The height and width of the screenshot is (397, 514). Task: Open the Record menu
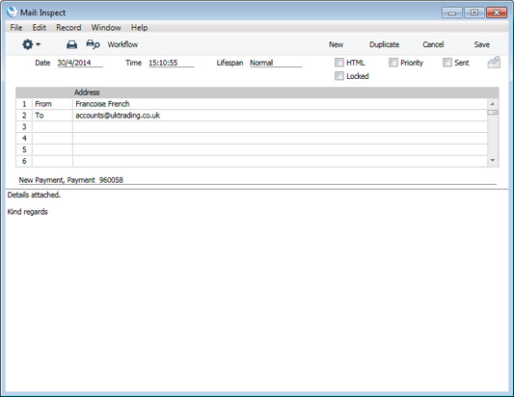[x=68, y=28]
